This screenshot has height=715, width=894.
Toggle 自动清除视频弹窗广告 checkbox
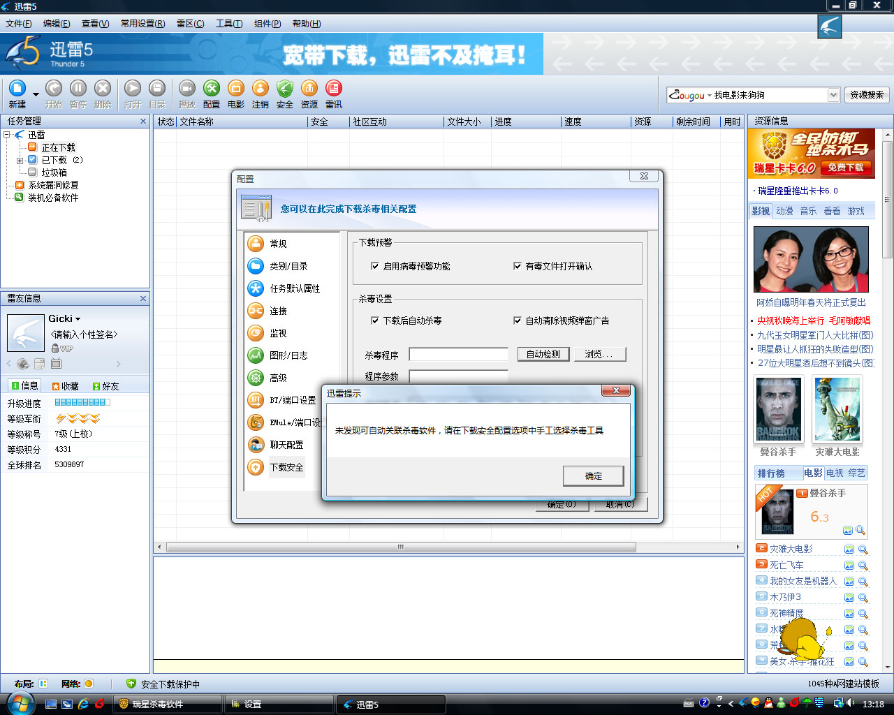click(518, 320)
